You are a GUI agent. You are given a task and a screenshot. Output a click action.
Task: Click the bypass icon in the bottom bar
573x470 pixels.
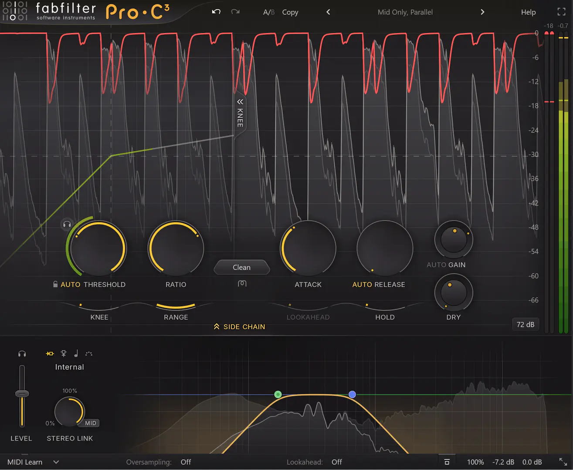click(447, 462)
